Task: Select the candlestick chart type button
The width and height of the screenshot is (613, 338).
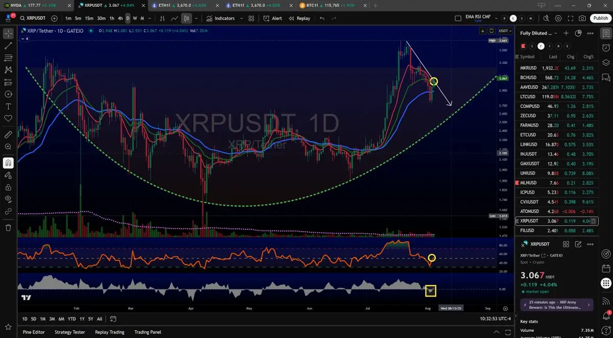Action: 186,18
